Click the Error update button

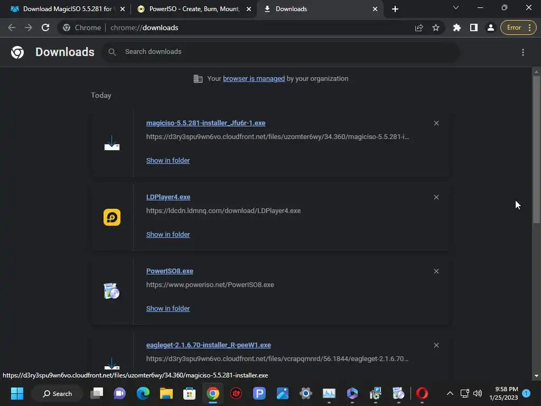518,27
